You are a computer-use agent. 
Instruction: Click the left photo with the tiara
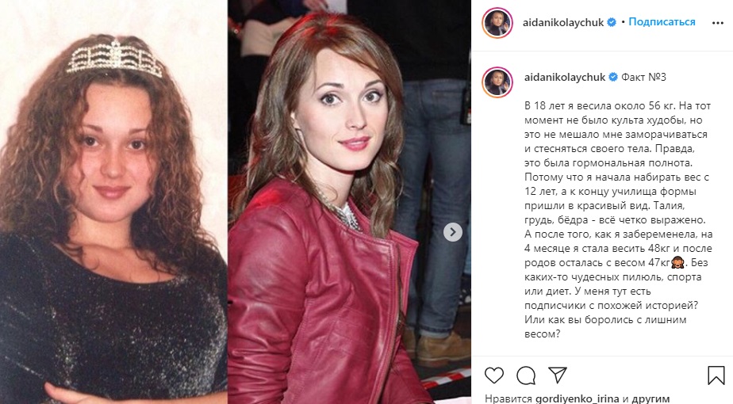tap(113, 202)
